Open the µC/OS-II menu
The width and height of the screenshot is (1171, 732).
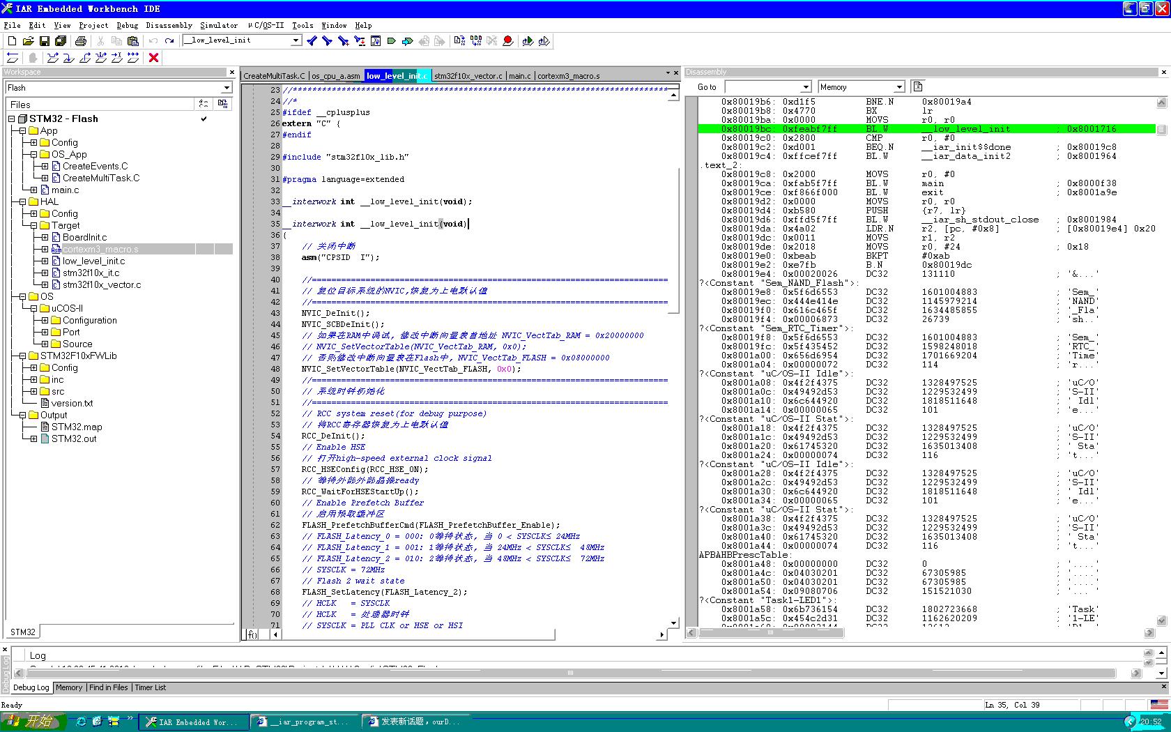click(266, 25)
